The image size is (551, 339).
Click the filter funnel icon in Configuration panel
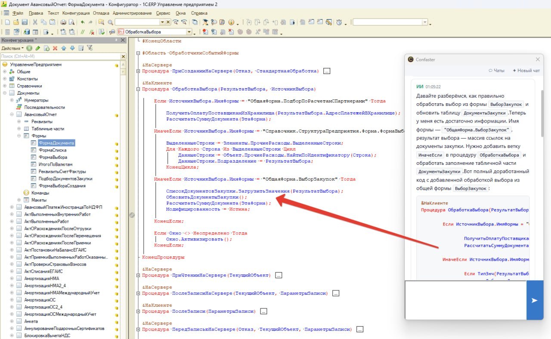click(90, 48)
